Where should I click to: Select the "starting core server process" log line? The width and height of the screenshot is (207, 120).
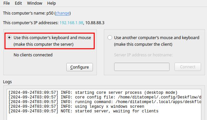point(93,92)
